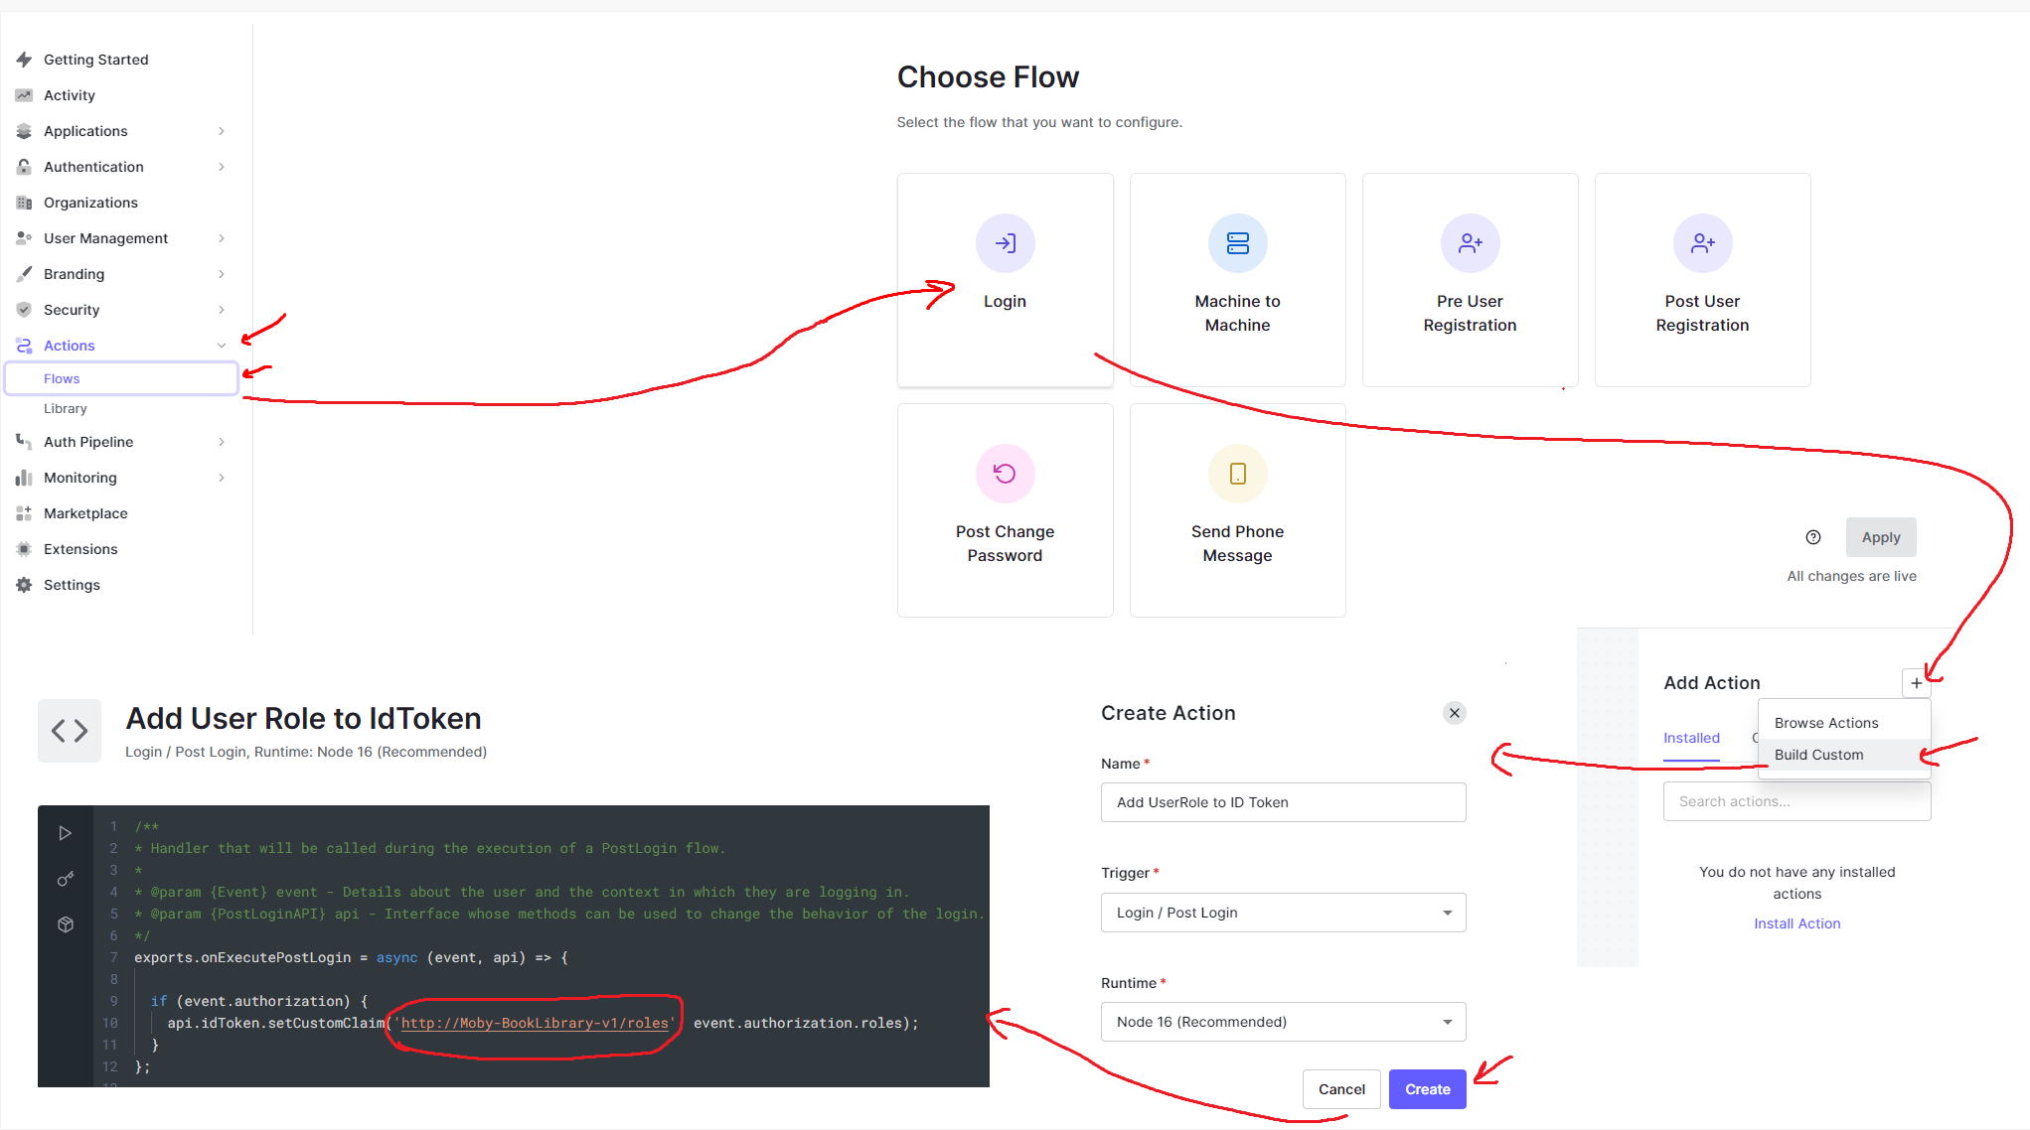Click the Login flow icon
Screen dimensions: 2030x1130
pyautogui.click(x=1004, y=243)
